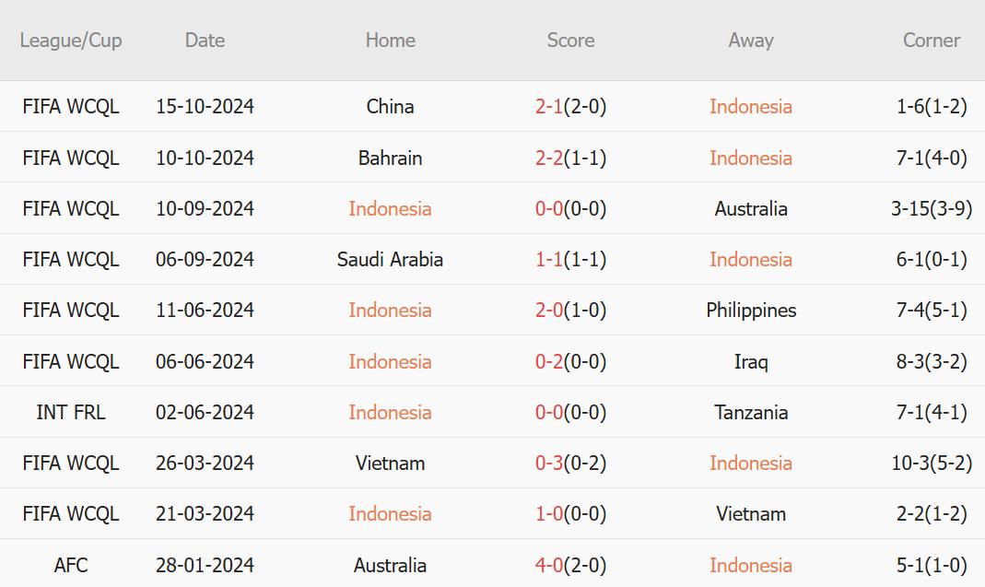Click the 4-0 score in AFC match

pyautogui.click(x=549, y=565)
